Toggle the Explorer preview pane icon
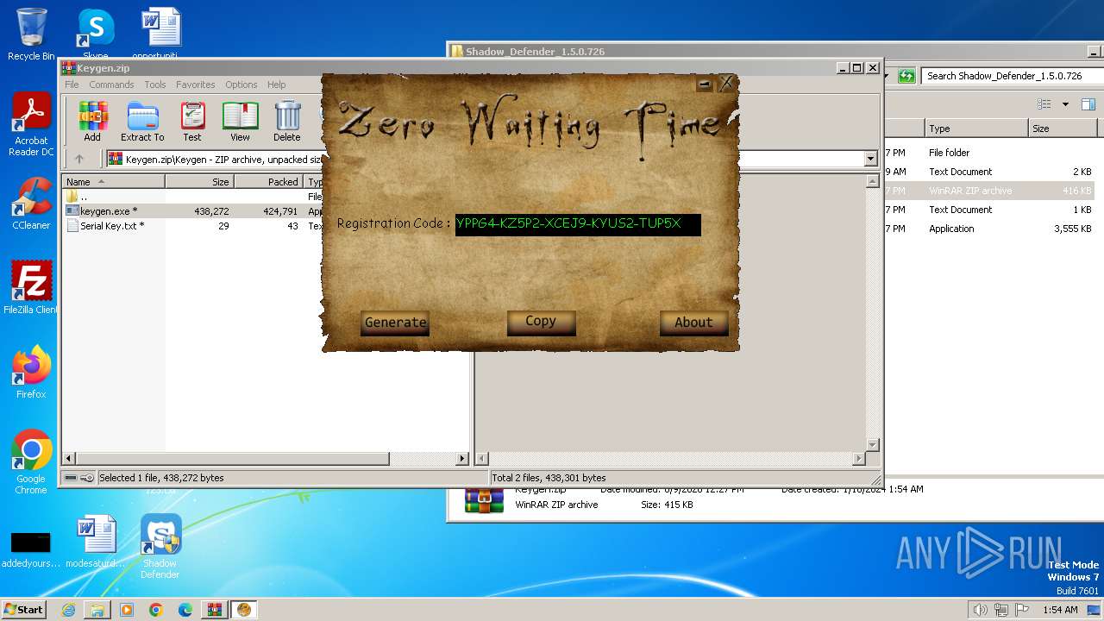This screenshot has width=1104, height=621. point(1088,104)
